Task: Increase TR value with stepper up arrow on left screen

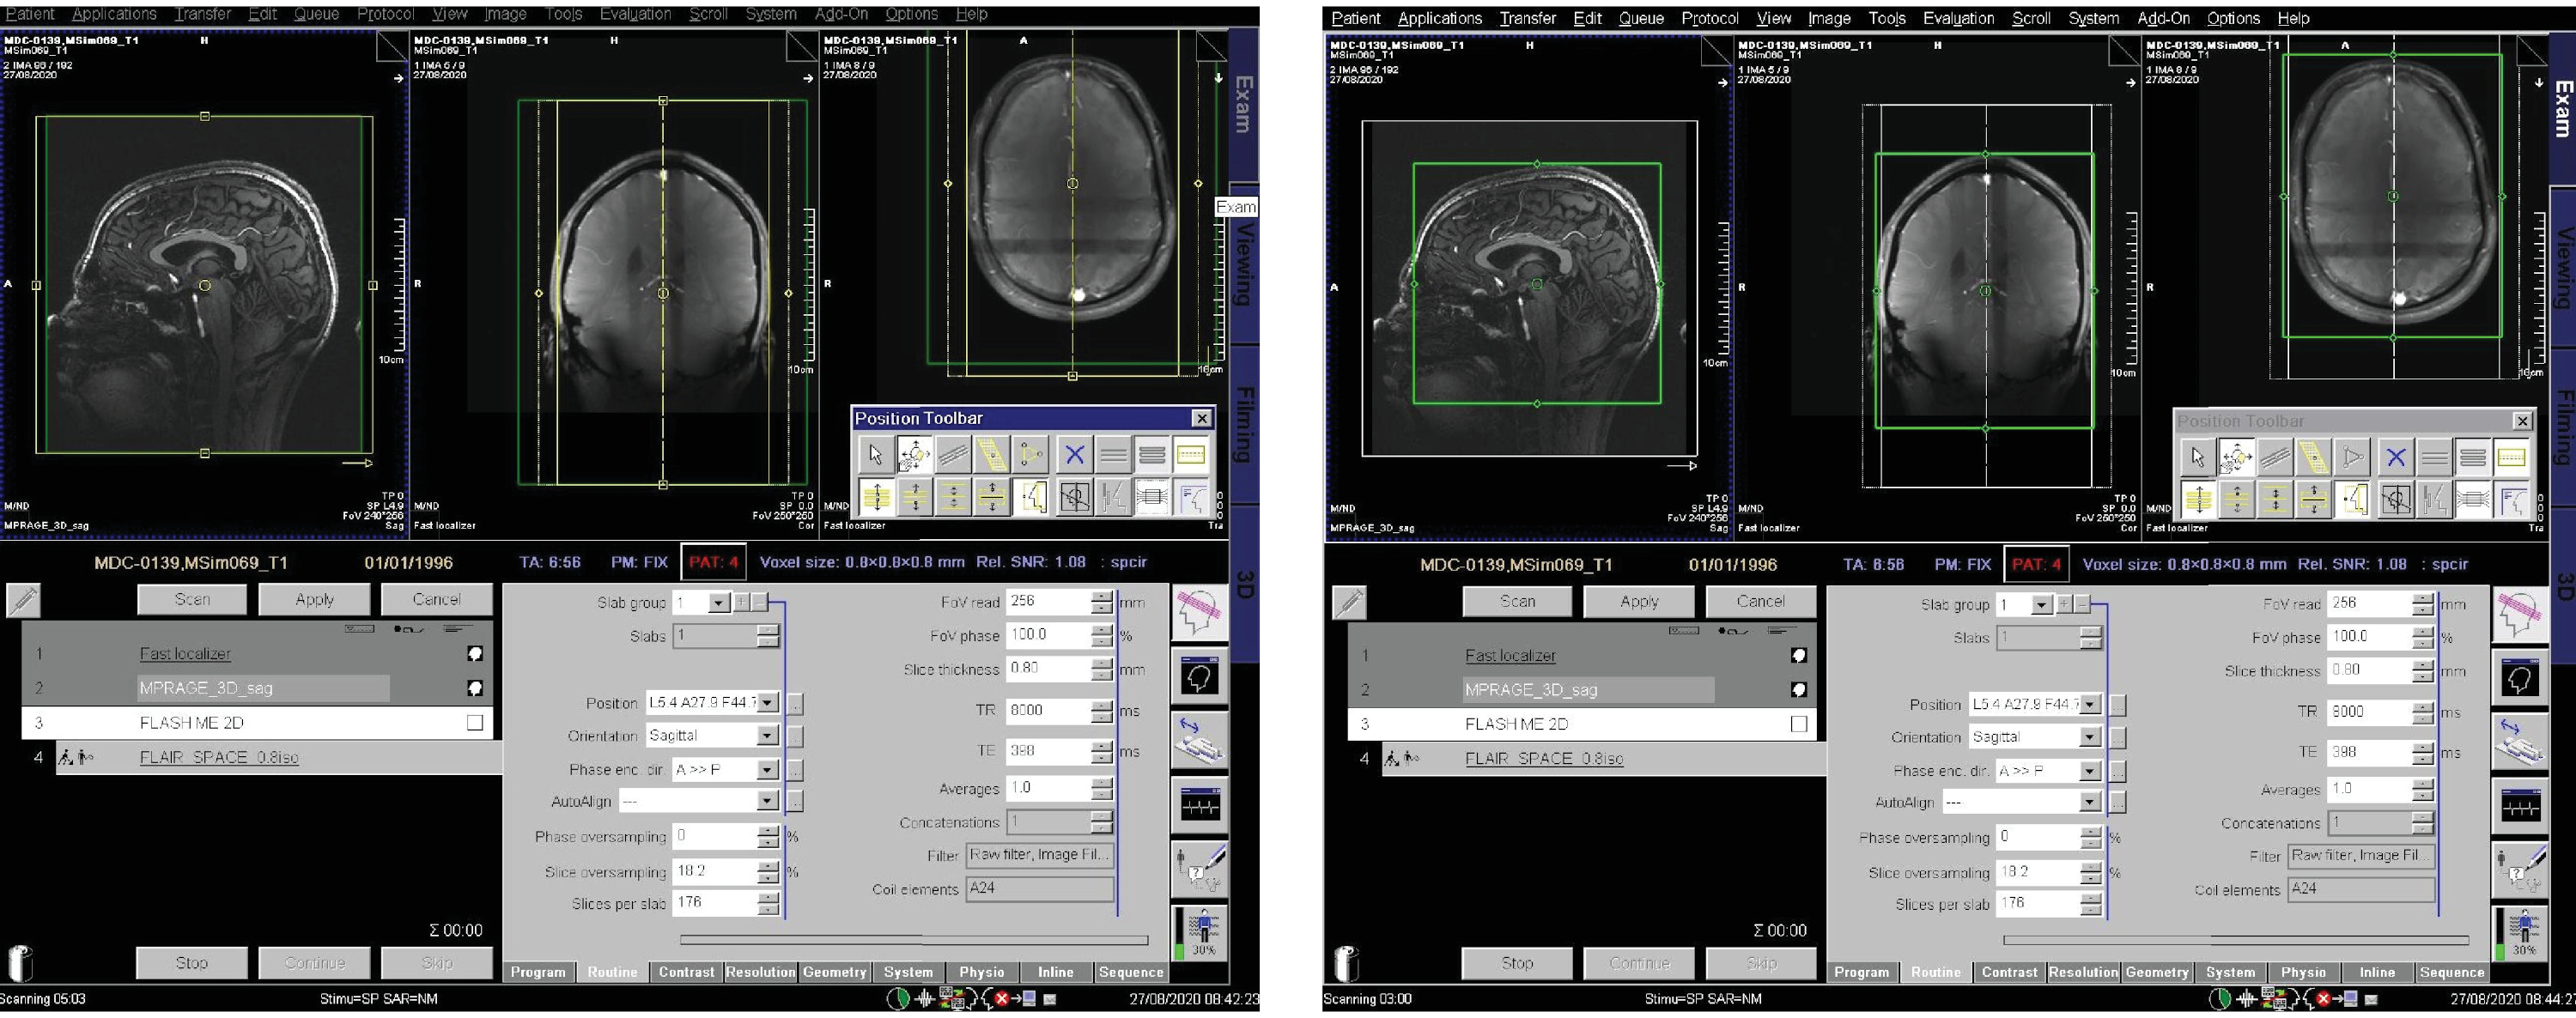Action: pyautogui.click(x=1101, y=705)
